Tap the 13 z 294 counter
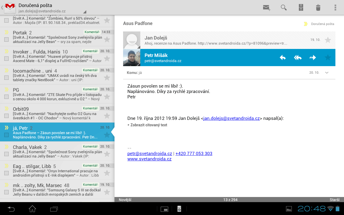Screen dimensions: 344x215 (x=230, y=200)
